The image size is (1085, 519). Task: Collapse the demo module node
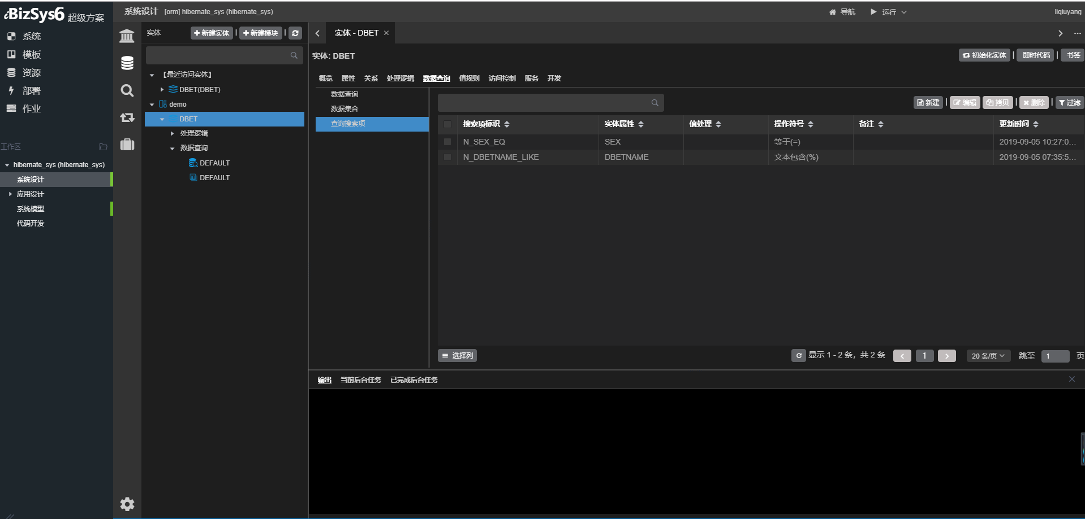(152, 104)
